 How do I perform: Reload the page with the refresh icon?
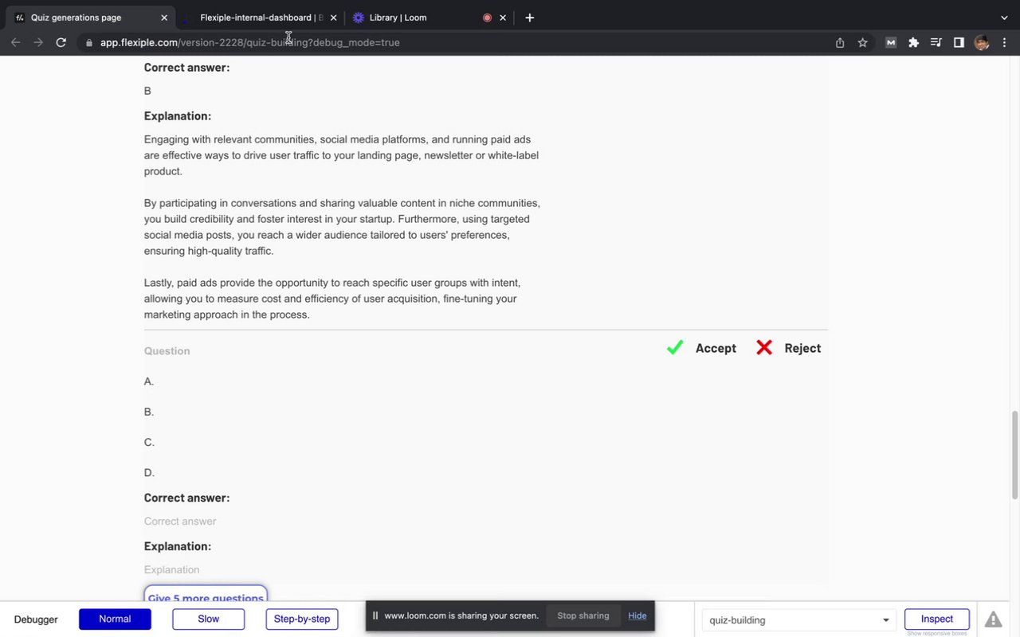(x=61, y=42)
